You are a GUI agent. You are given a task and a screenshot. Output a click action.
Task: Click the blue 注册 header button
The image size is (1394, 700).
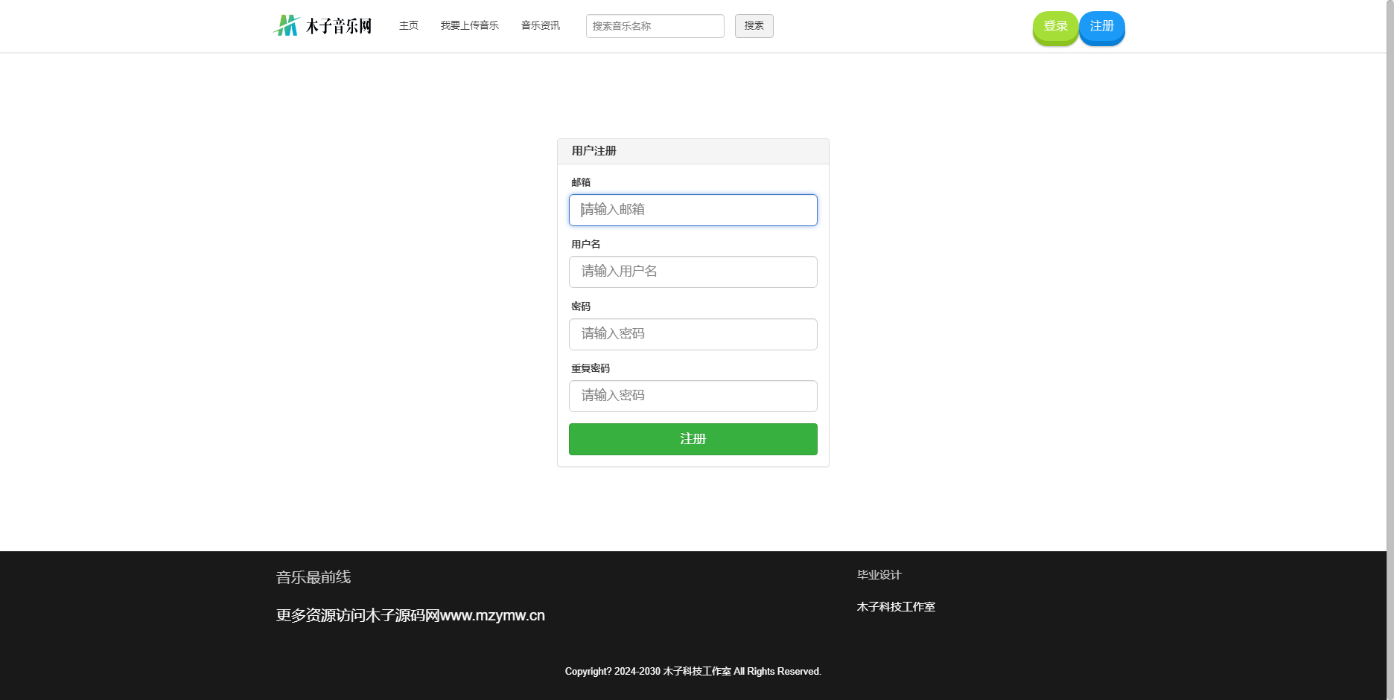tap(1102, 28)
